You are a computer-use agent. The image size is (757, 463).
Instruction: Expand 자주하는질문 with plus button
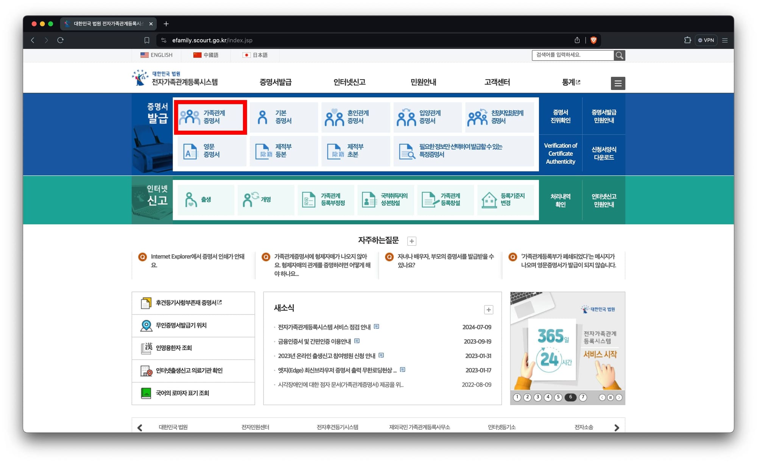coord(412,241)
